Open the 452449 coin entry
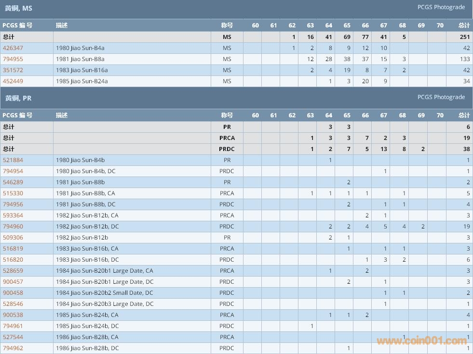The width and height of the screenshot is (473, 354). 13,81
